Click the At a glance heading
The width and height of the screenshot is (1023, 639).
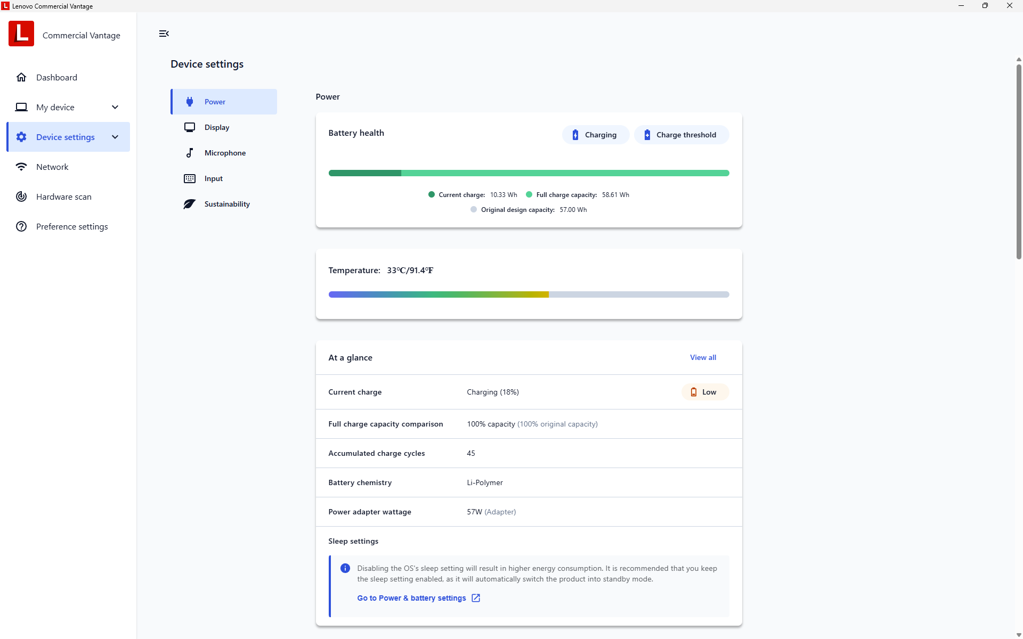[350, 357]
